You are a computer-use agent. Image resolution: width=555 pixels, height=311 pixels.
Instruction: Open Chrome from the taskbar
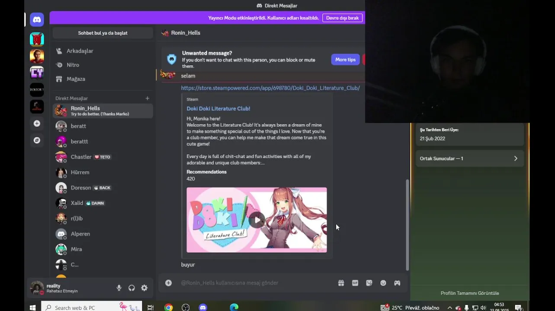pyautogui.click(x=168, y=308)
